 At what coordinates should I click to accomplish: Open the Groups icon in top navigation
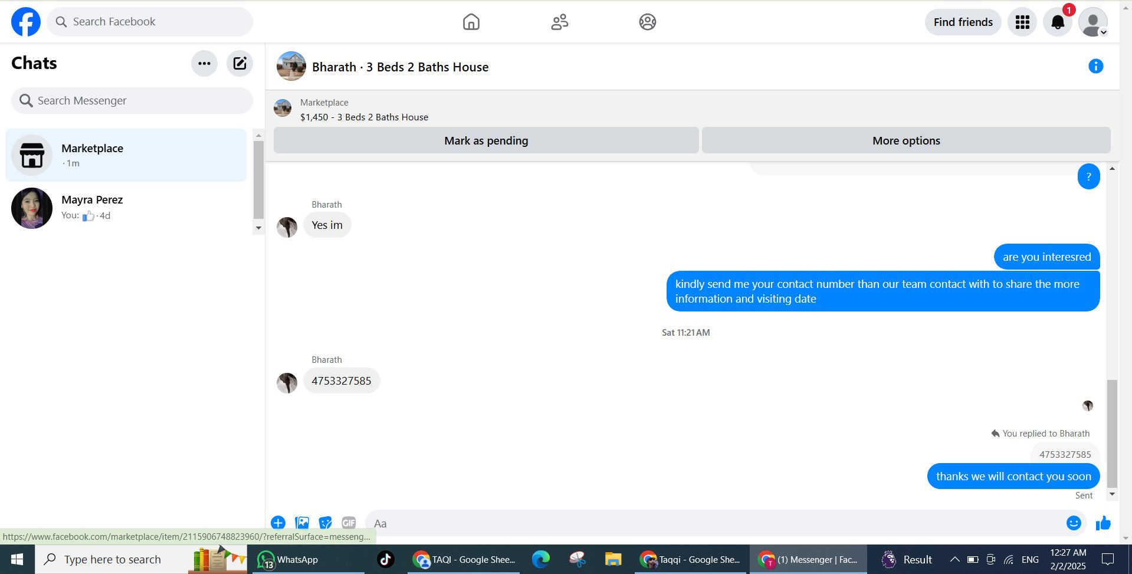click(647, 22)
